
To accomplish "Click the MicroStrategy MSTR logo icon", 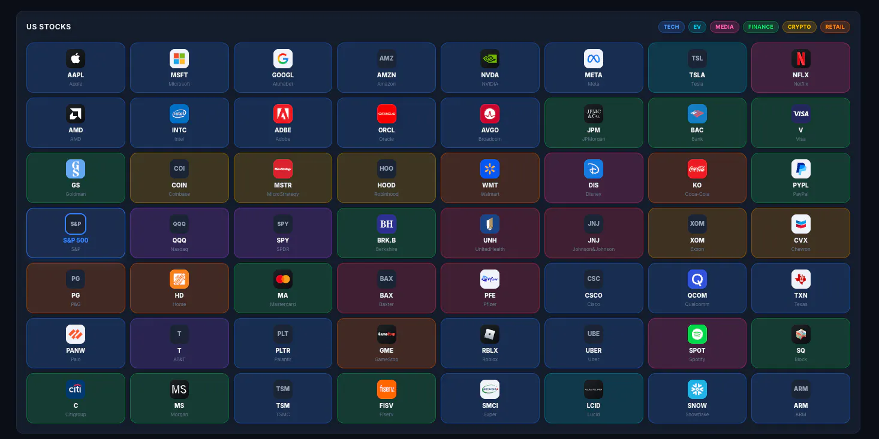I will [x=283, y=169].
